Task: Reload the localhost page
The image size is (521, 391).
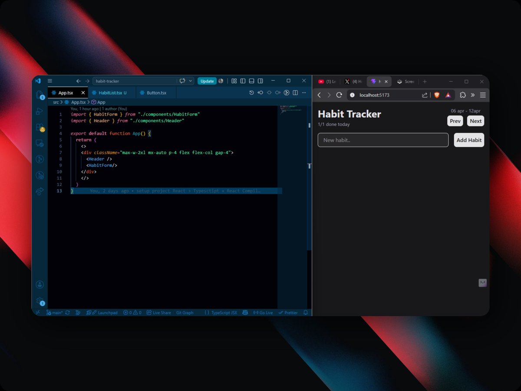Action: click(339, 95)
